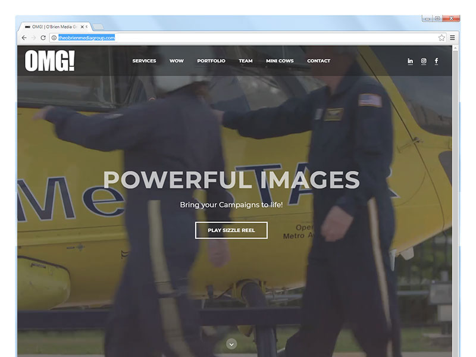The height and width of the screenshot is (357, 476).
Task: Bookmark this page with the star icon
Action: (441, 37)
